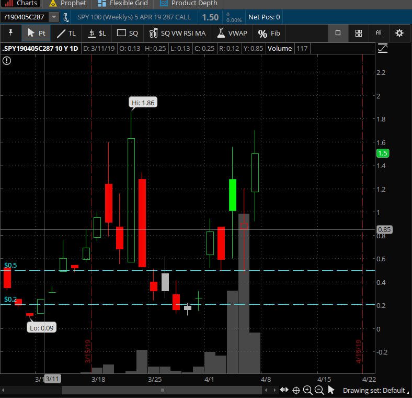The width and height of the screenshot is (412, 398).
Task: Select the Fibonacci (Fib) retracement tool
Action: click(x=269, y=33)
